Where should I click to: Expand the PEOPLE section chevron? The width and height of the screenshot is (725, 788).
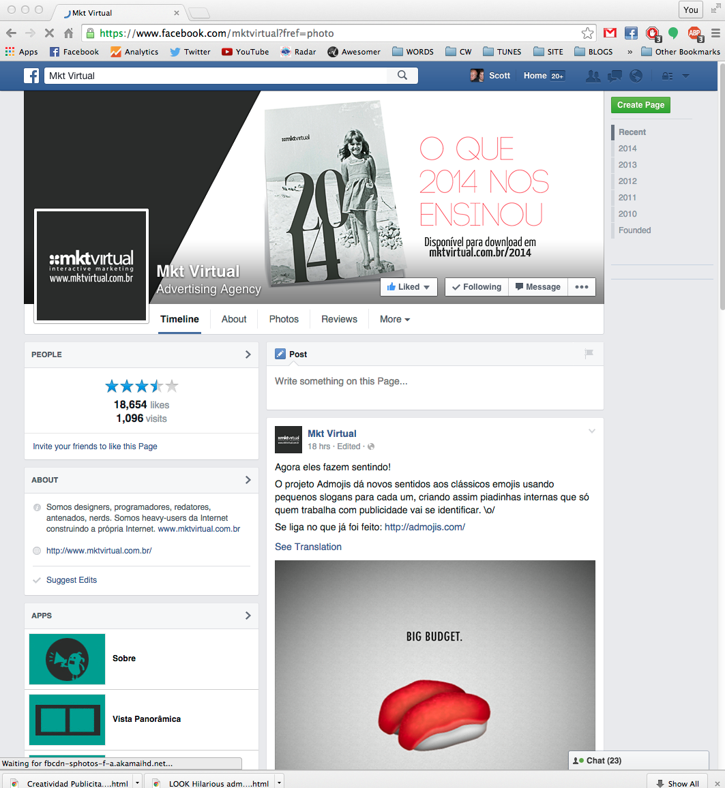click(x=248, y=354)
